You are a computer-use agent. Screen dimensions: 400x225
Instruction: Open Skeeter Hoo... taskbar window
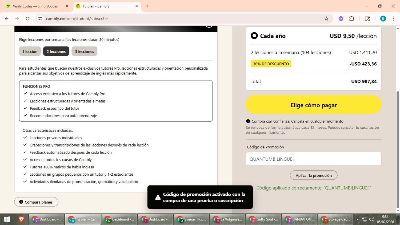point(191,219)
